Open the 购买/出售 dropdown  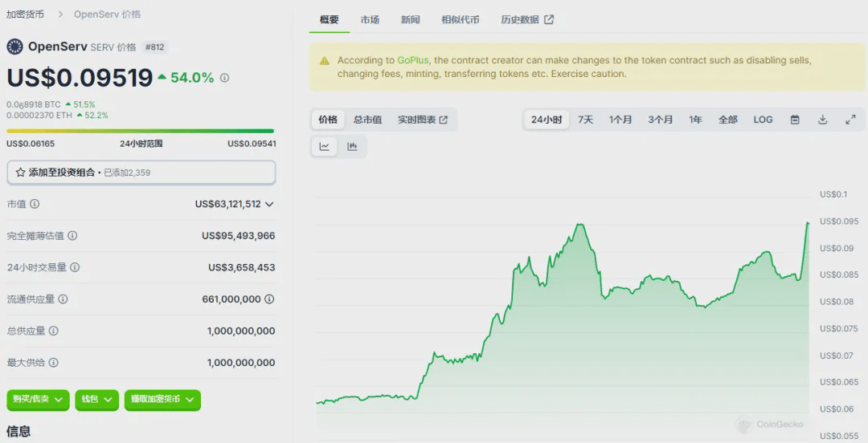39,400
